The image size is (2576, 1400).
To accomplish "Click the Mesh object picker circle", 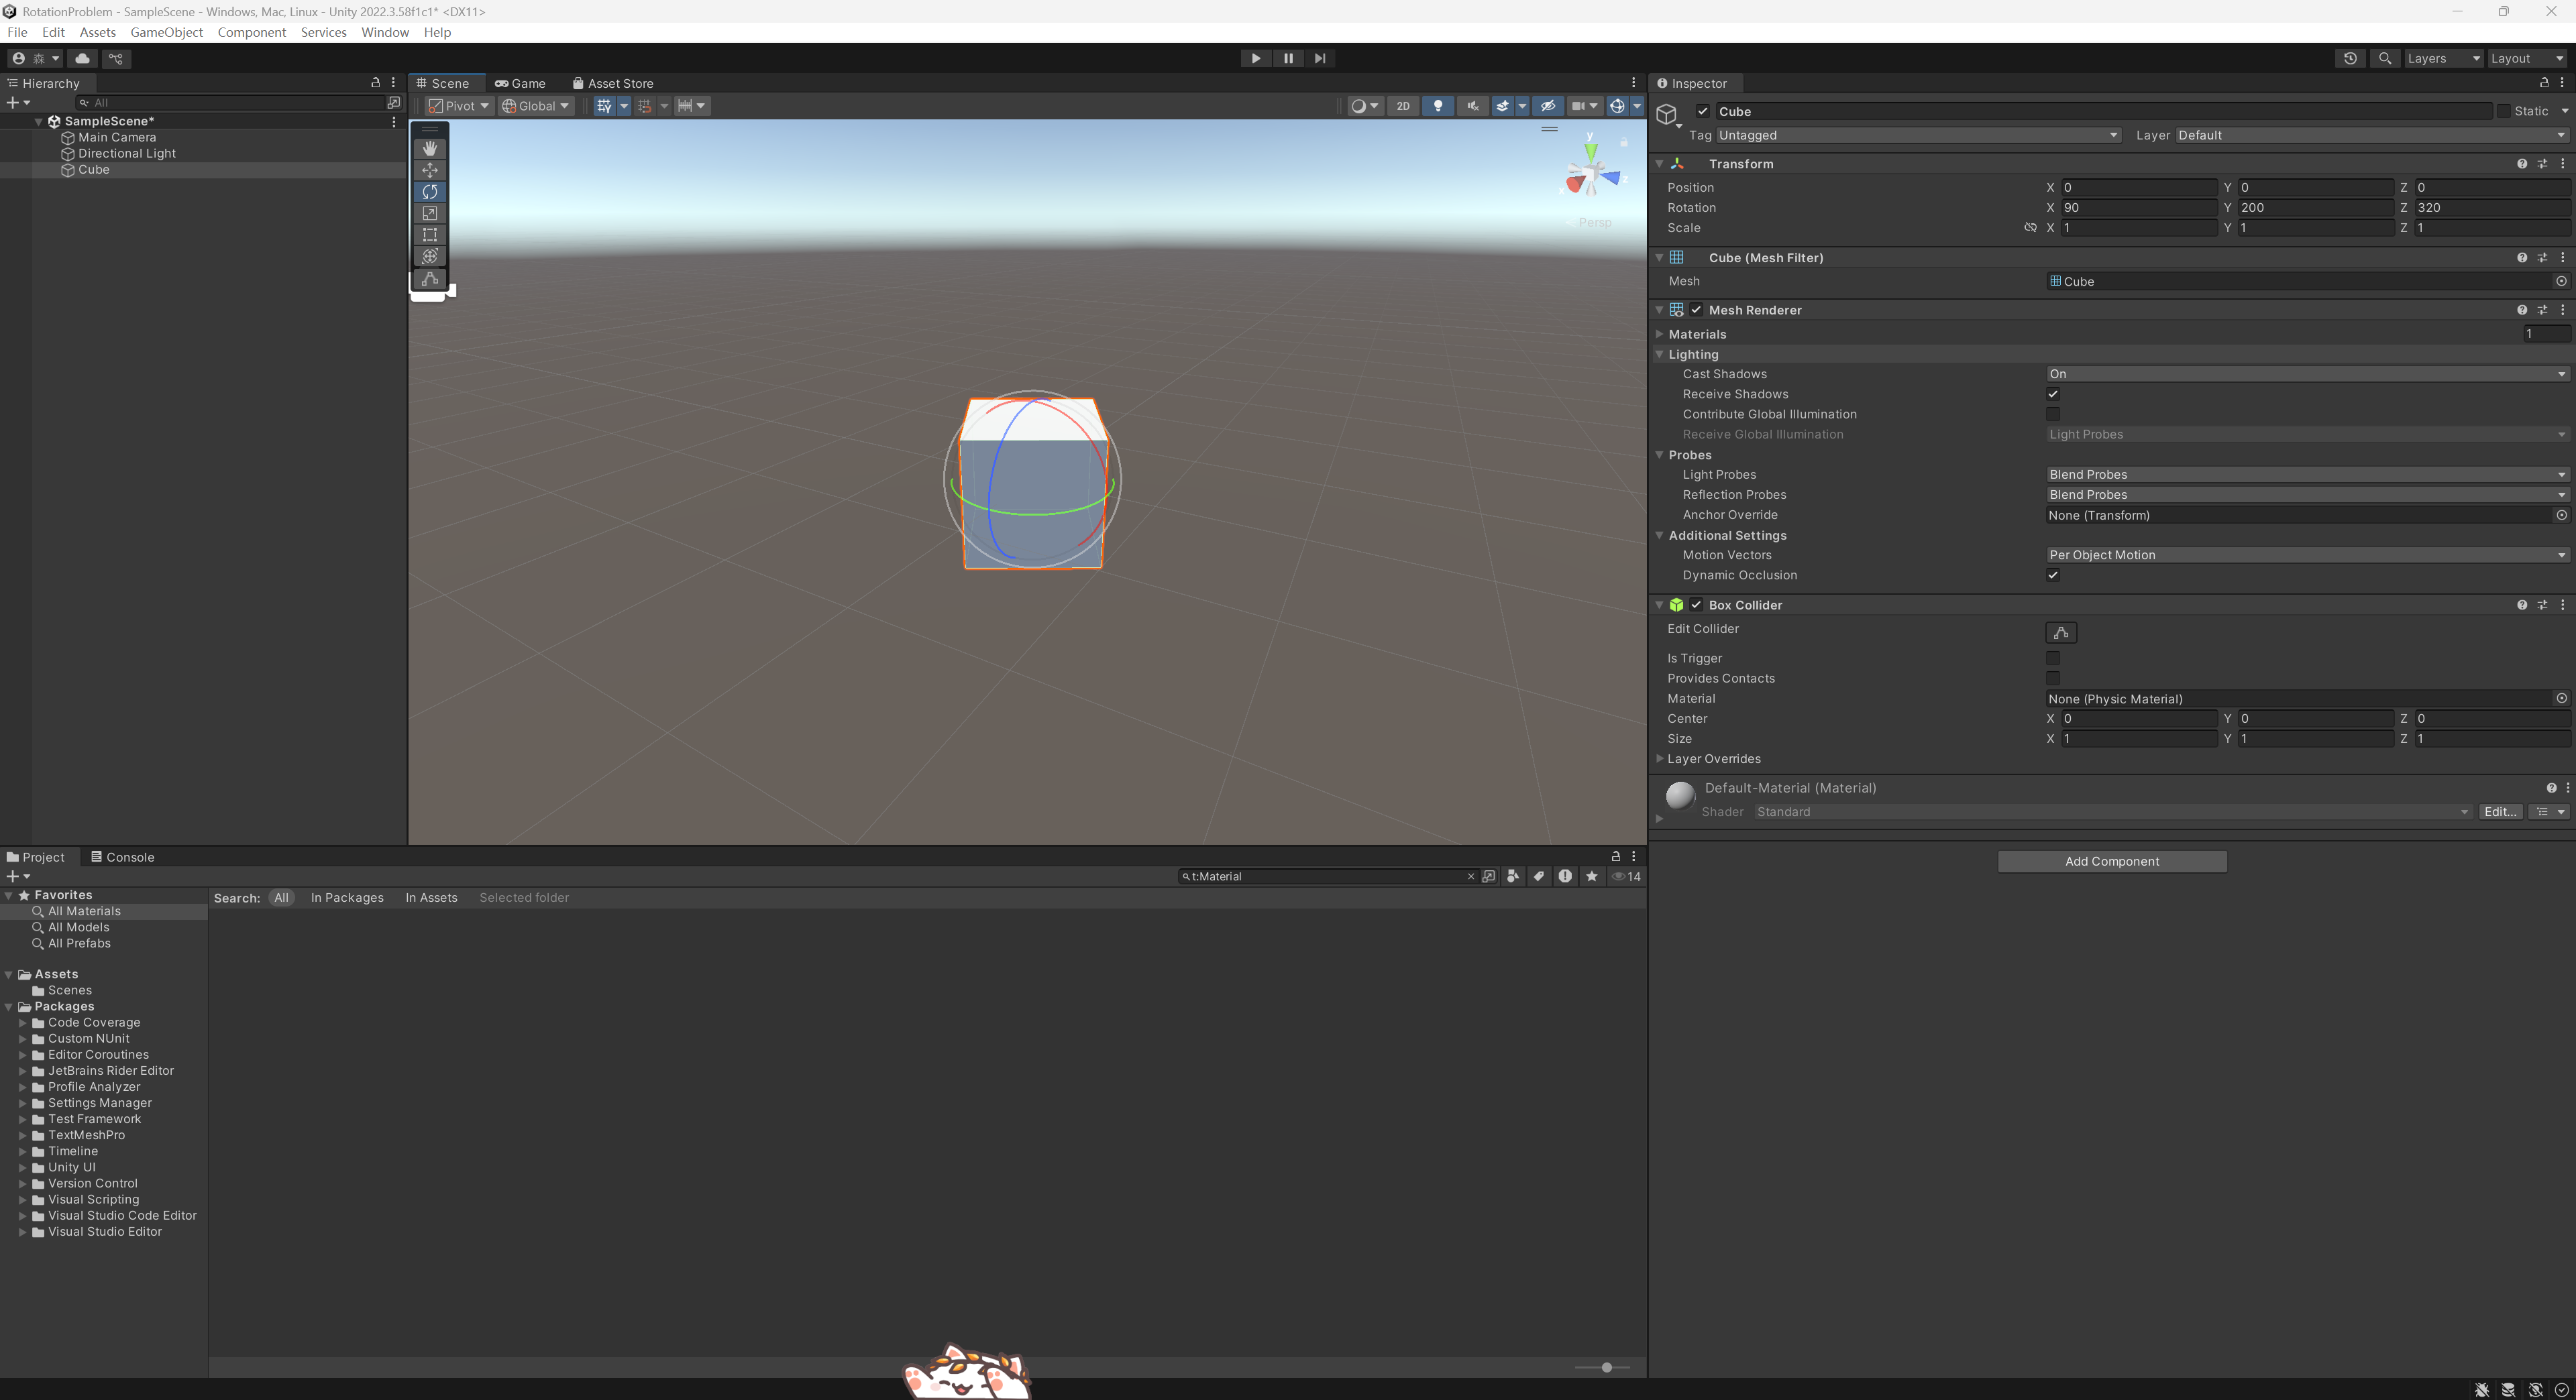I will coord(2561,282).
